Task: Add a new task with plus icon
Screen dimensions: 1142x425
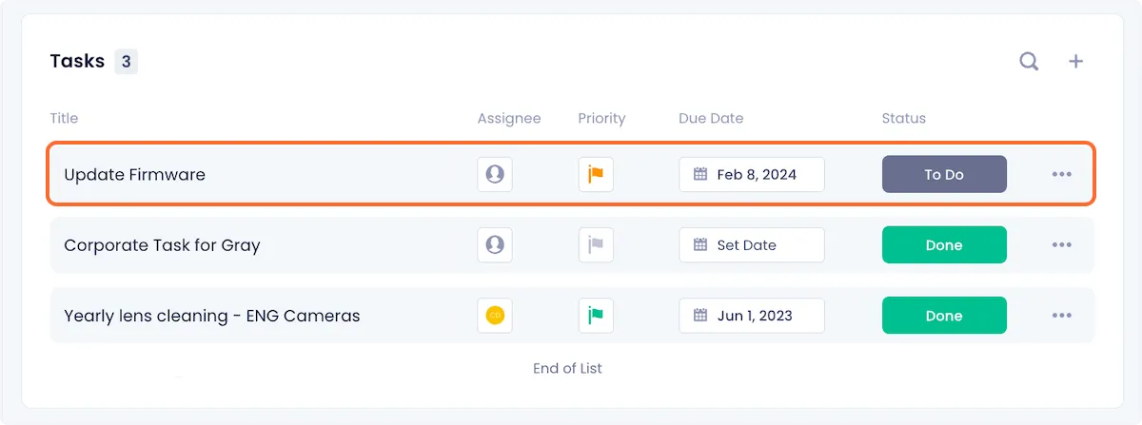Action: (1075, 62)
